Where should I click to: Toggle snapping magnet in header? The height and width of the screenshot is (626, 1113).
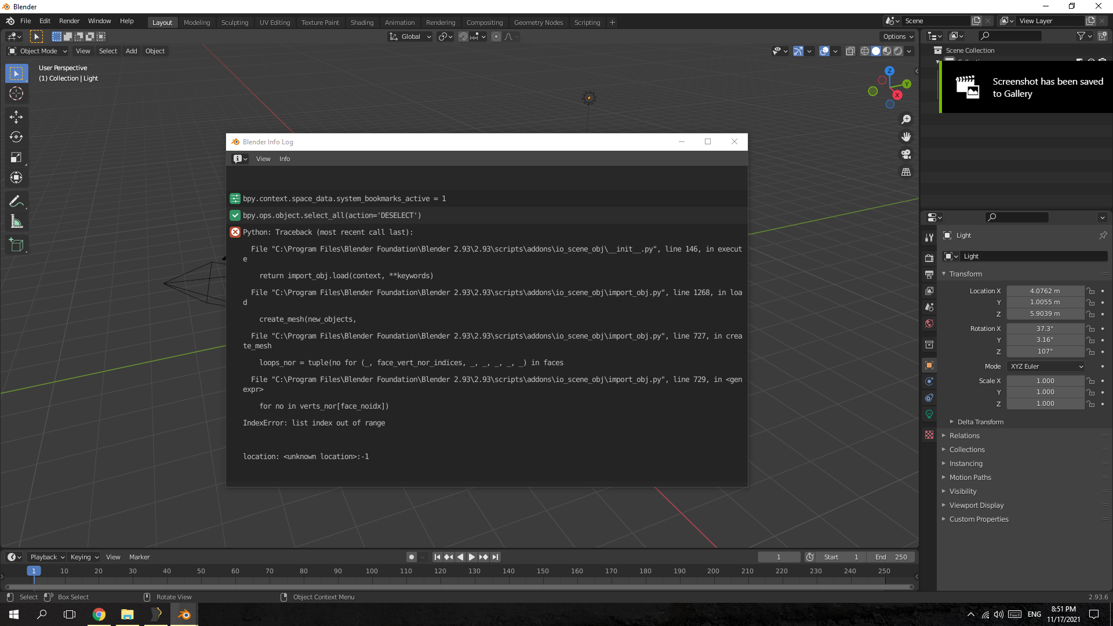463,37
